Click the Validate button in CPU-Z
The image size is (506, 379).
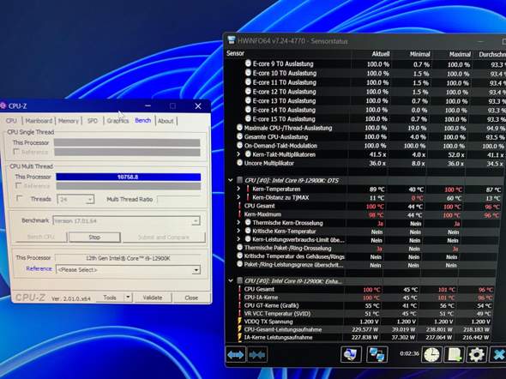click(x=153, y=298)
